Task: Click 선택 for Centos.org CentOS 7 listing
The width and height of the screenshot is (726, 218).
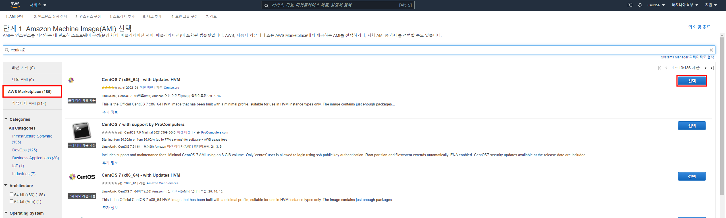Action: tap(692, 81)
